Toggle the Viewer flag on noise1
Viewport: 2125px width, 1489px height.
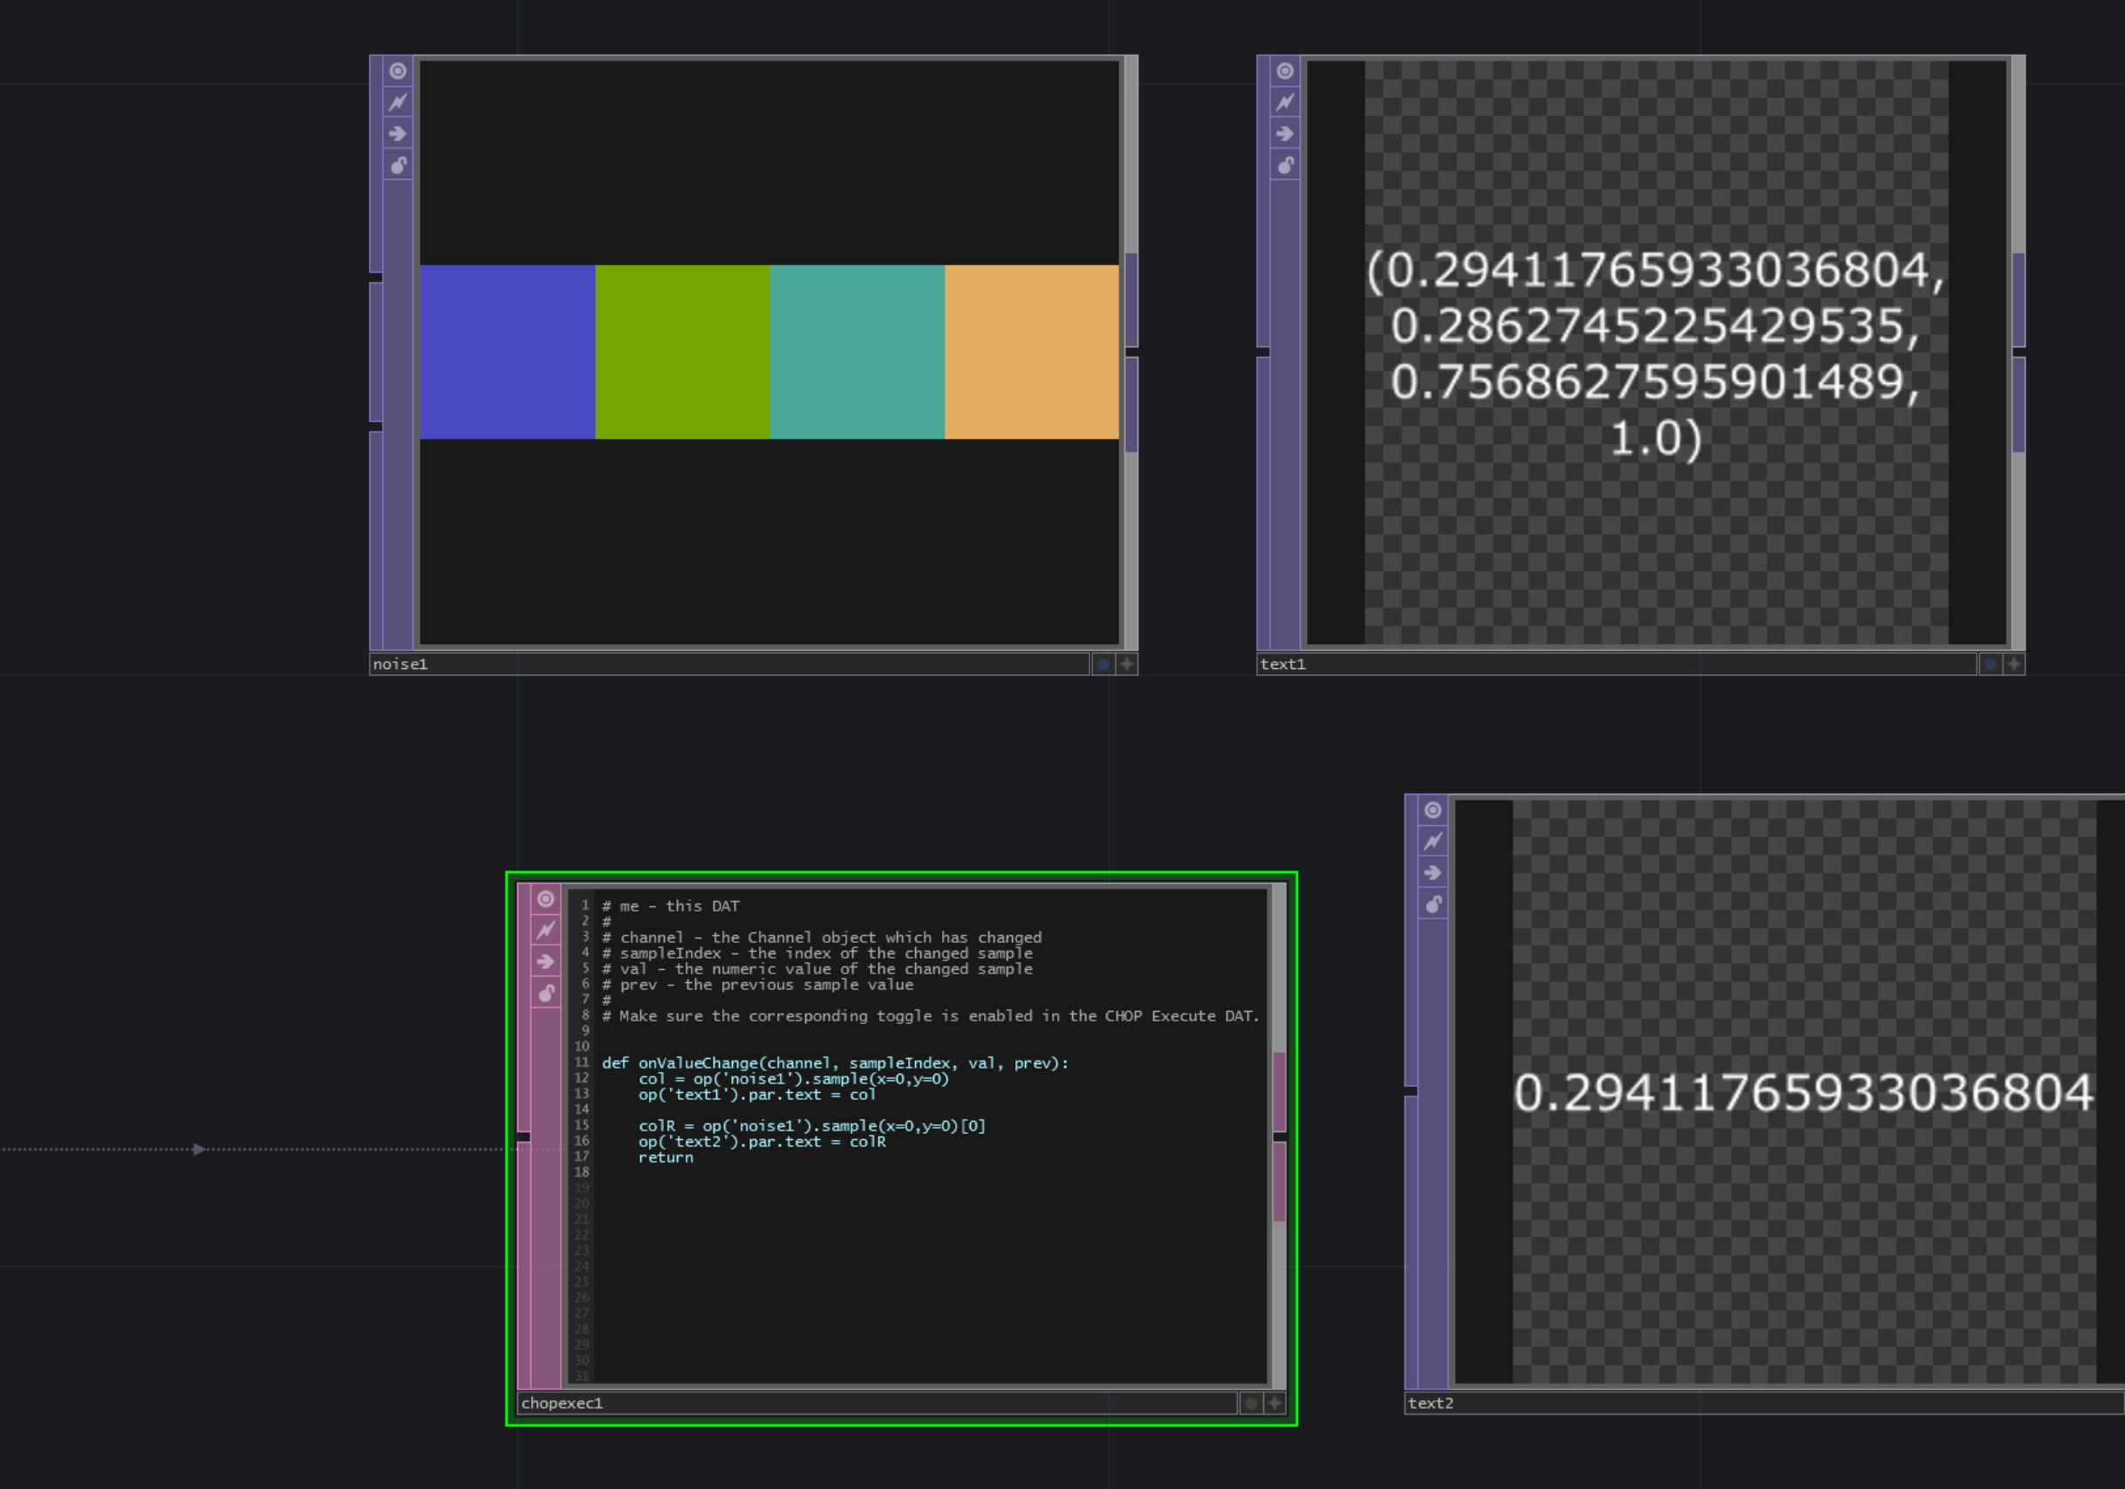(398, 72)
